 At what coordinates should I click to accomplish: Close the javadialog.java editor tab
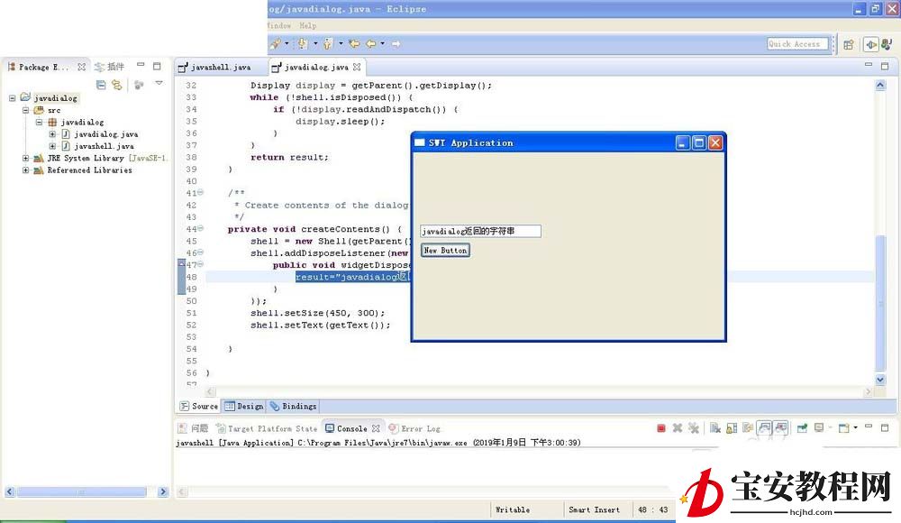(357, 68)
